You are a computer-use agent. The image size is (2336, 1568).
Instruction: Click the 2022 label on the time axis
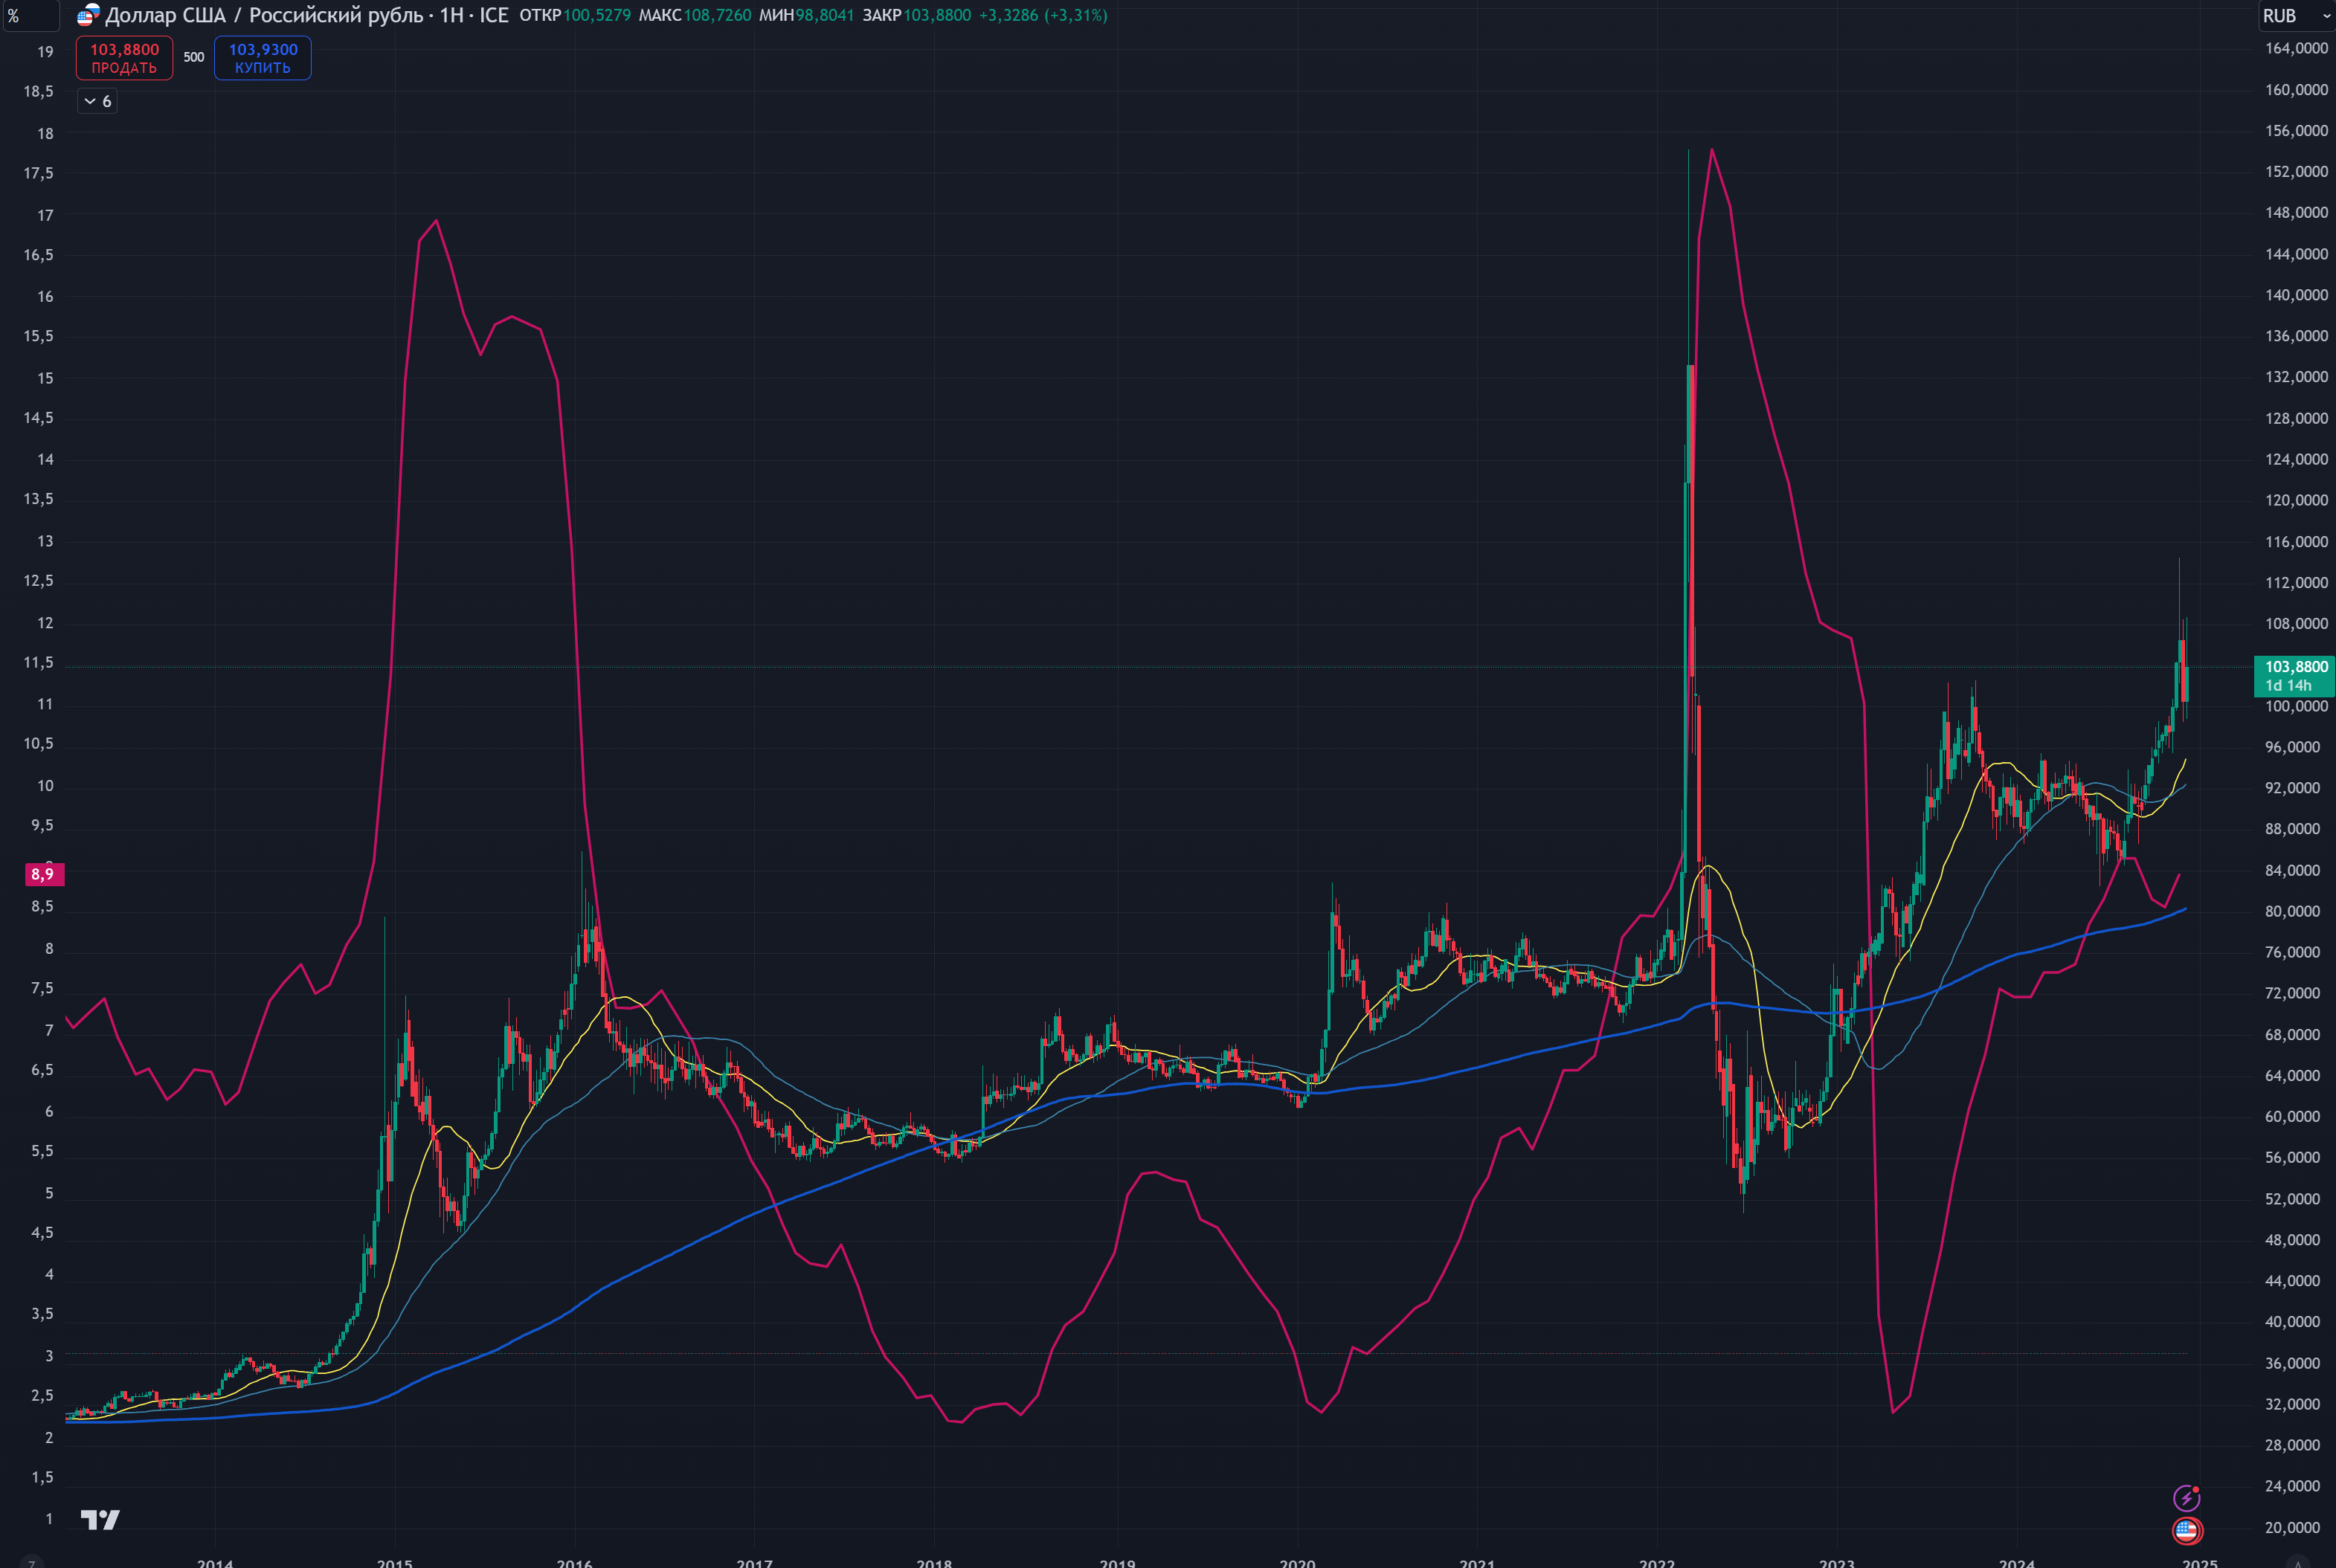pos(1657,1562)
